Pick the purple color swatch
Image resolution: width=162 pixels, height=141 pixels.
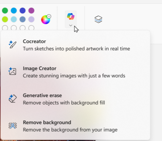coord(32,11)
